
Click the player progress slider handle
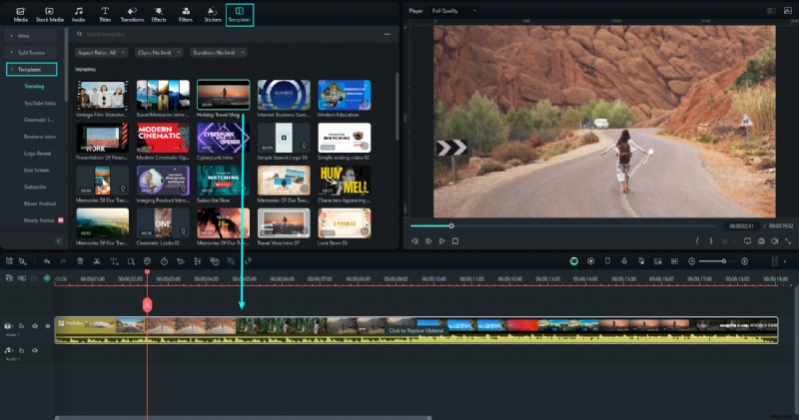coord(451,225)
